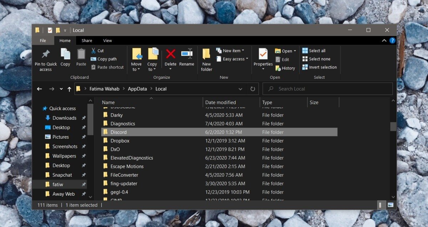428x227 pixels.
Task: Click the red Delete icon
Action: (170, 54)
